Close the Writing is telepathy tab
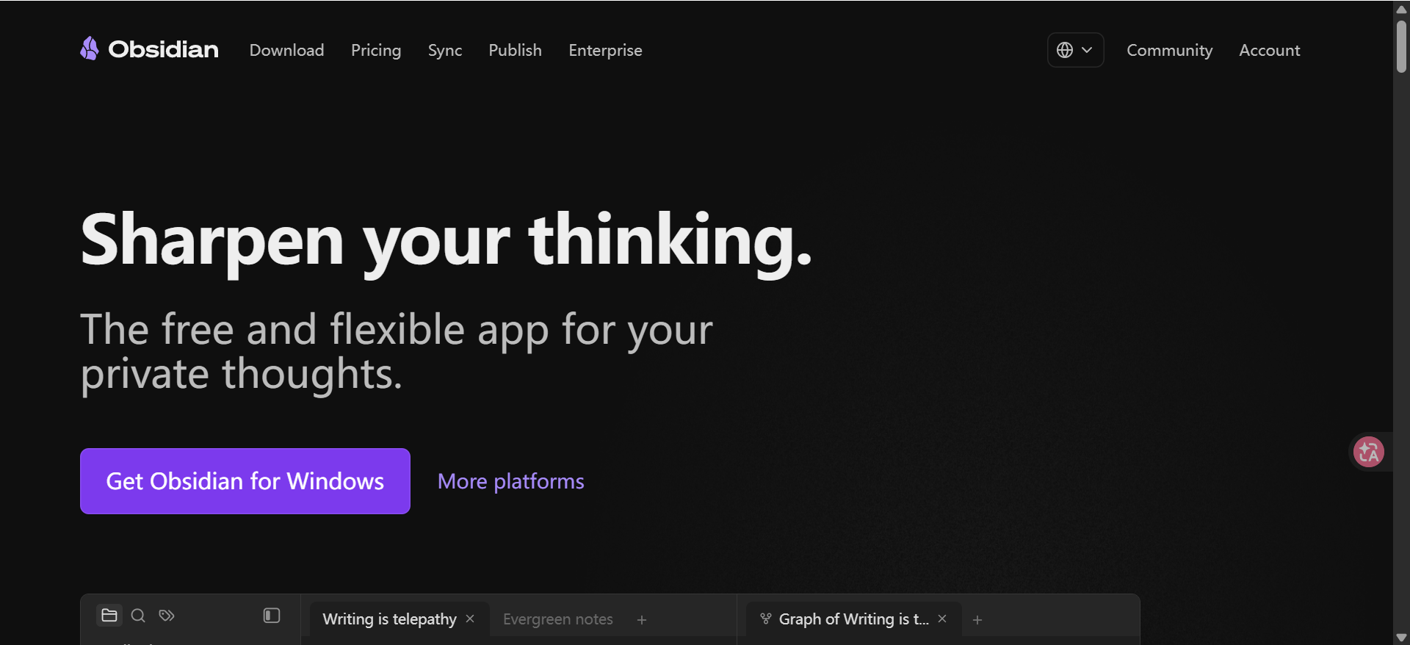1410x645 pixels. pos(470,619)
